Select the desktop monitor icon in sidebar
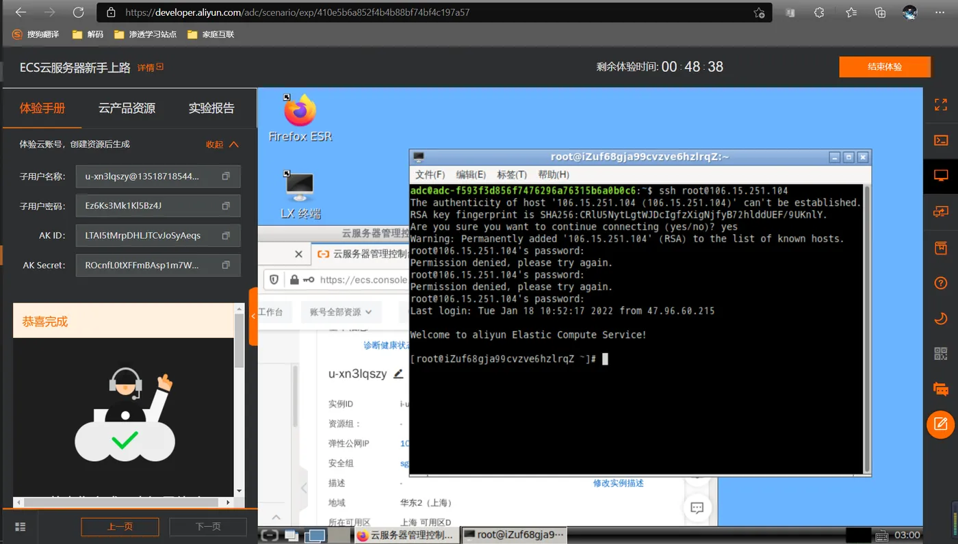The width and height of the screenshot is (958, 544). pyautogui.click(x=941, y=176)
